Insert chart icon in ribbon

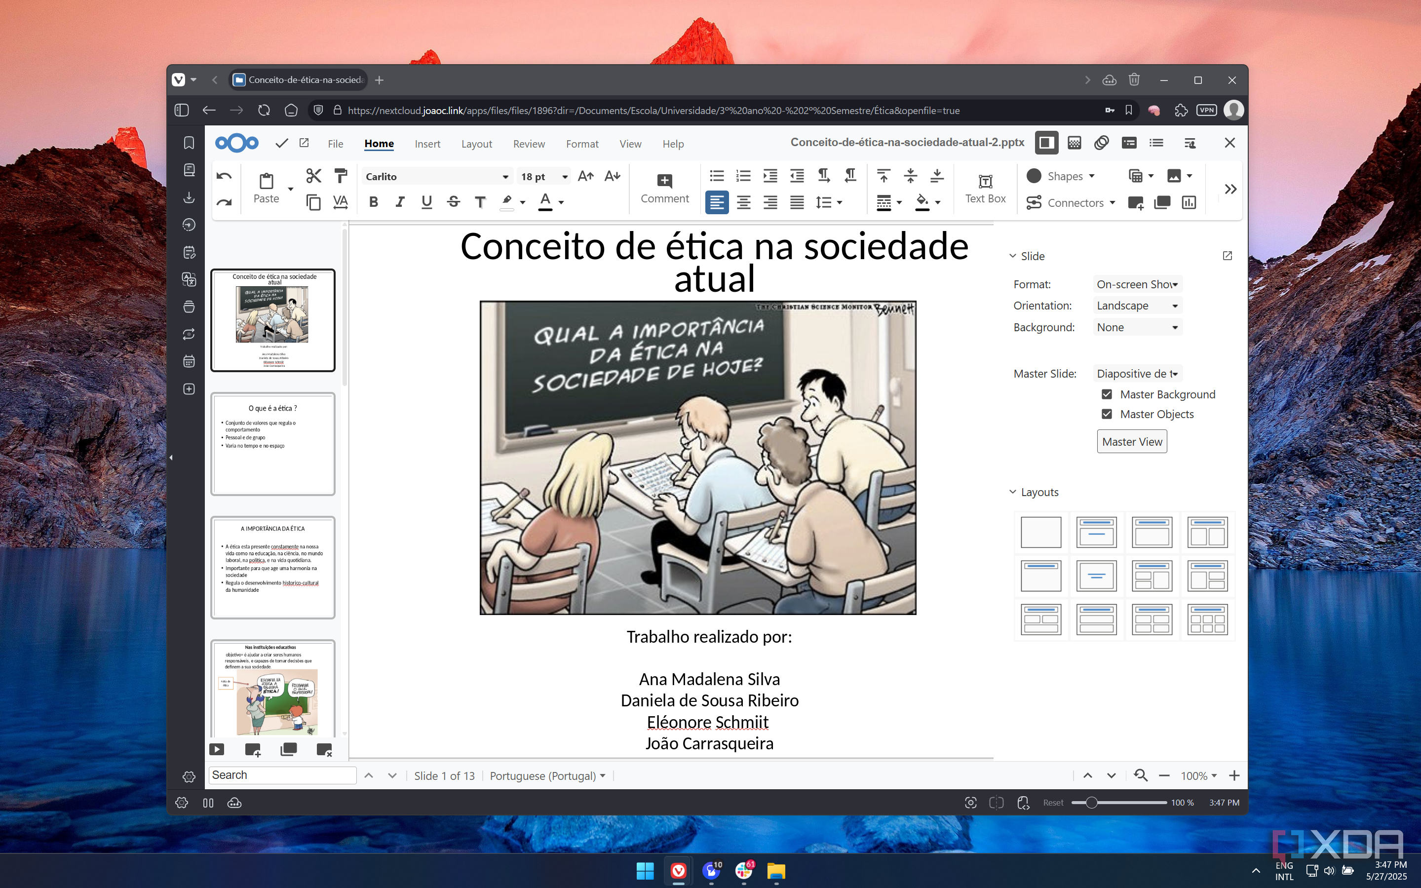click(x=1189, y=202)
